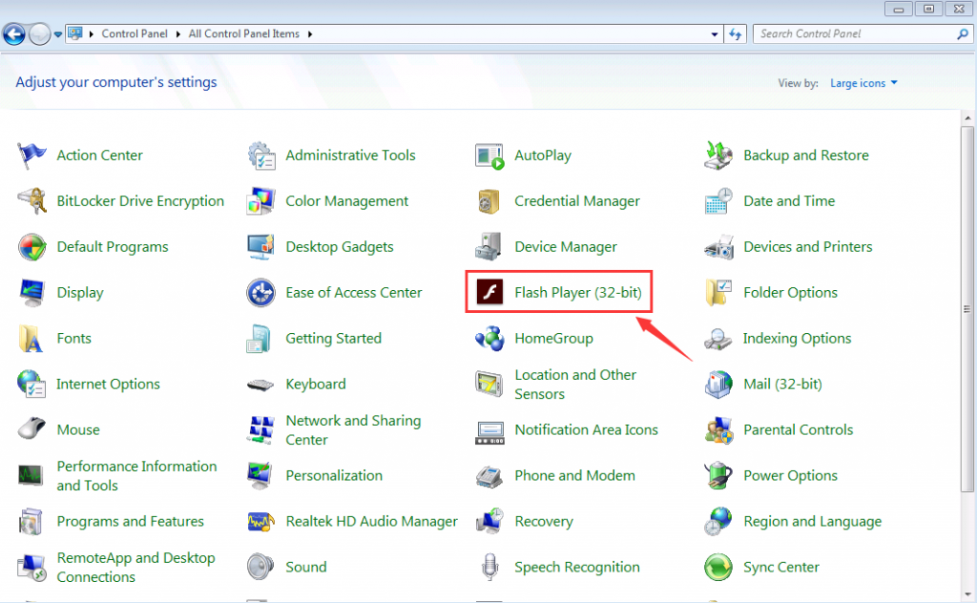Open the Administrative Tools gear icon
977x603 pixels.
pyautogui.click(x=261, y=156)
